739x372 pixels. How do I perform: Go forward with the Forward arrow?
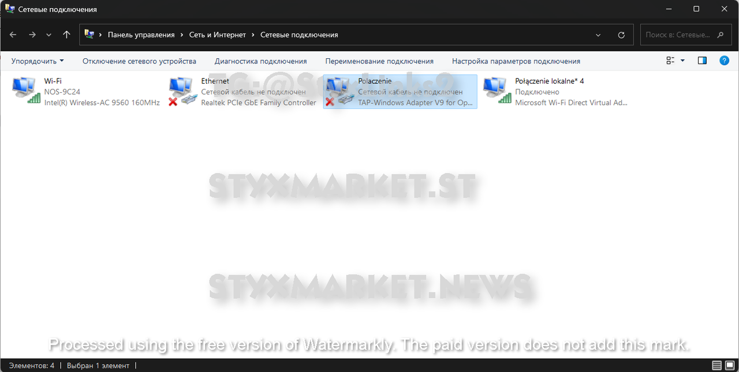tap(32, 35)
